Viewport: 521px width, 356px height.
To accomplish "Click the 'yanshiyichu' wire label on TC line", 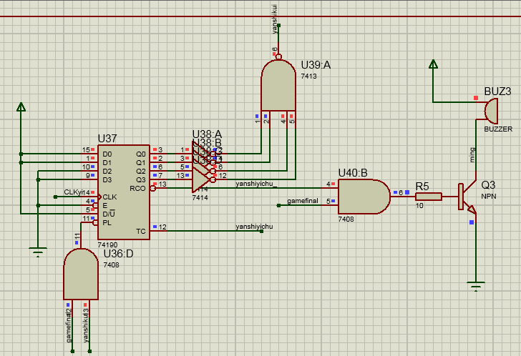I will click(254, 227).
